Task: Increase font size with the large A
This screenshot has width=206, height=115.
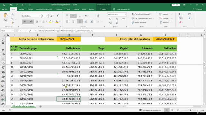Action: click(51, 16)
